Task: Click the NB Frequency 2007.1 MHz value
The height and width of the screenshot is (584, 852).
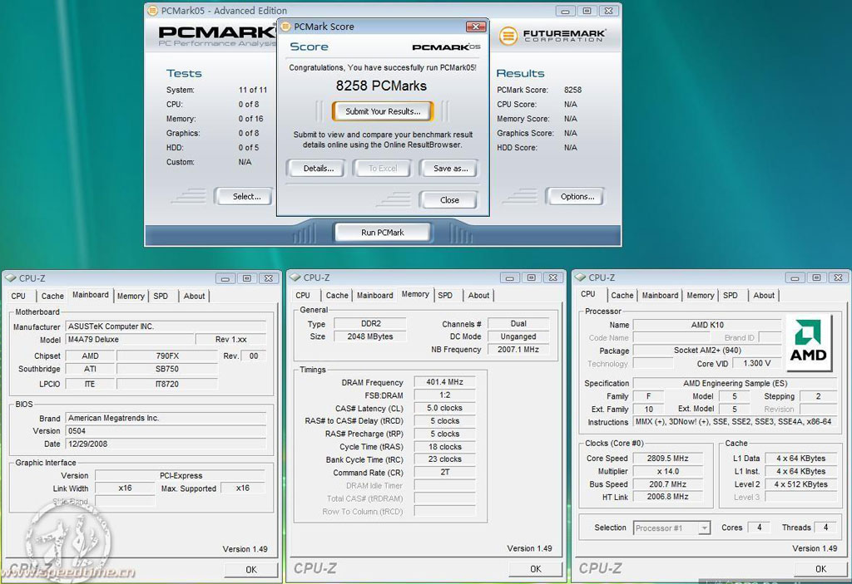Action: 518,350
